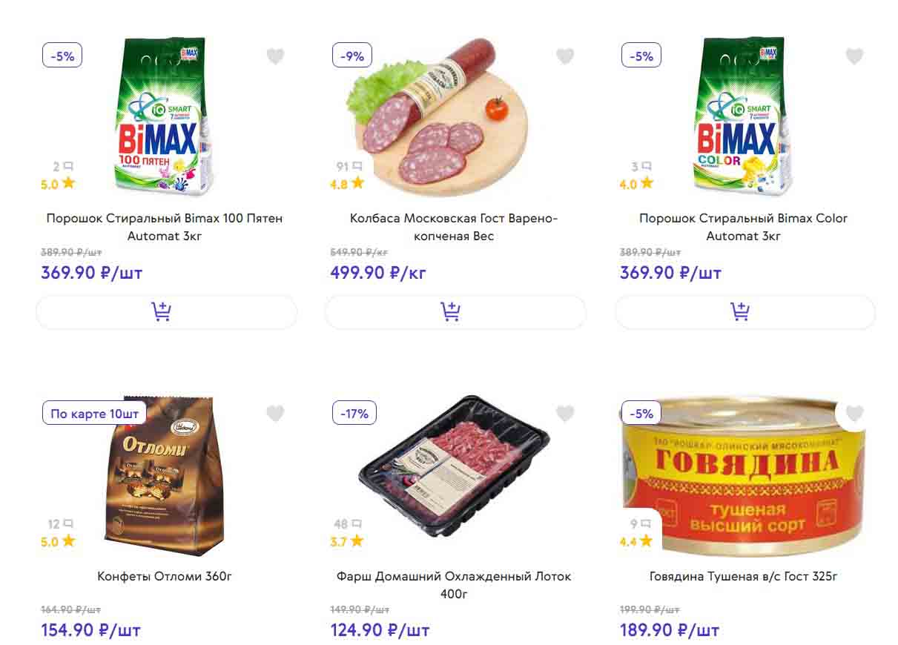Toggle heart on Колбаса Московская
Viewport: 898px width, 645px height.
(x=565, y=56)
